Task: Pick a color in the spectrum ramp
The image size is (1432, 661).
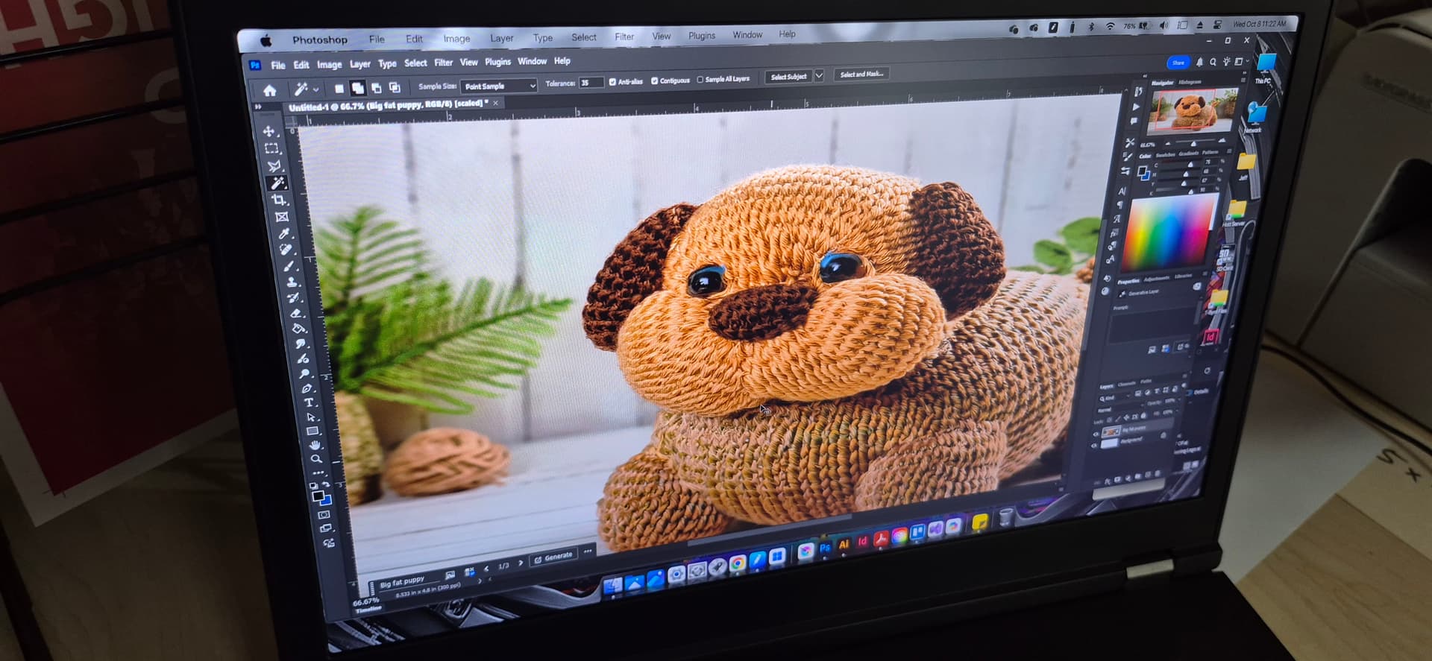Action: pos(1169,234)
